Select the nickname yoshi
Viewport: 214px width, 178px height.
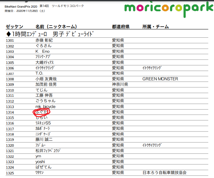40,162
